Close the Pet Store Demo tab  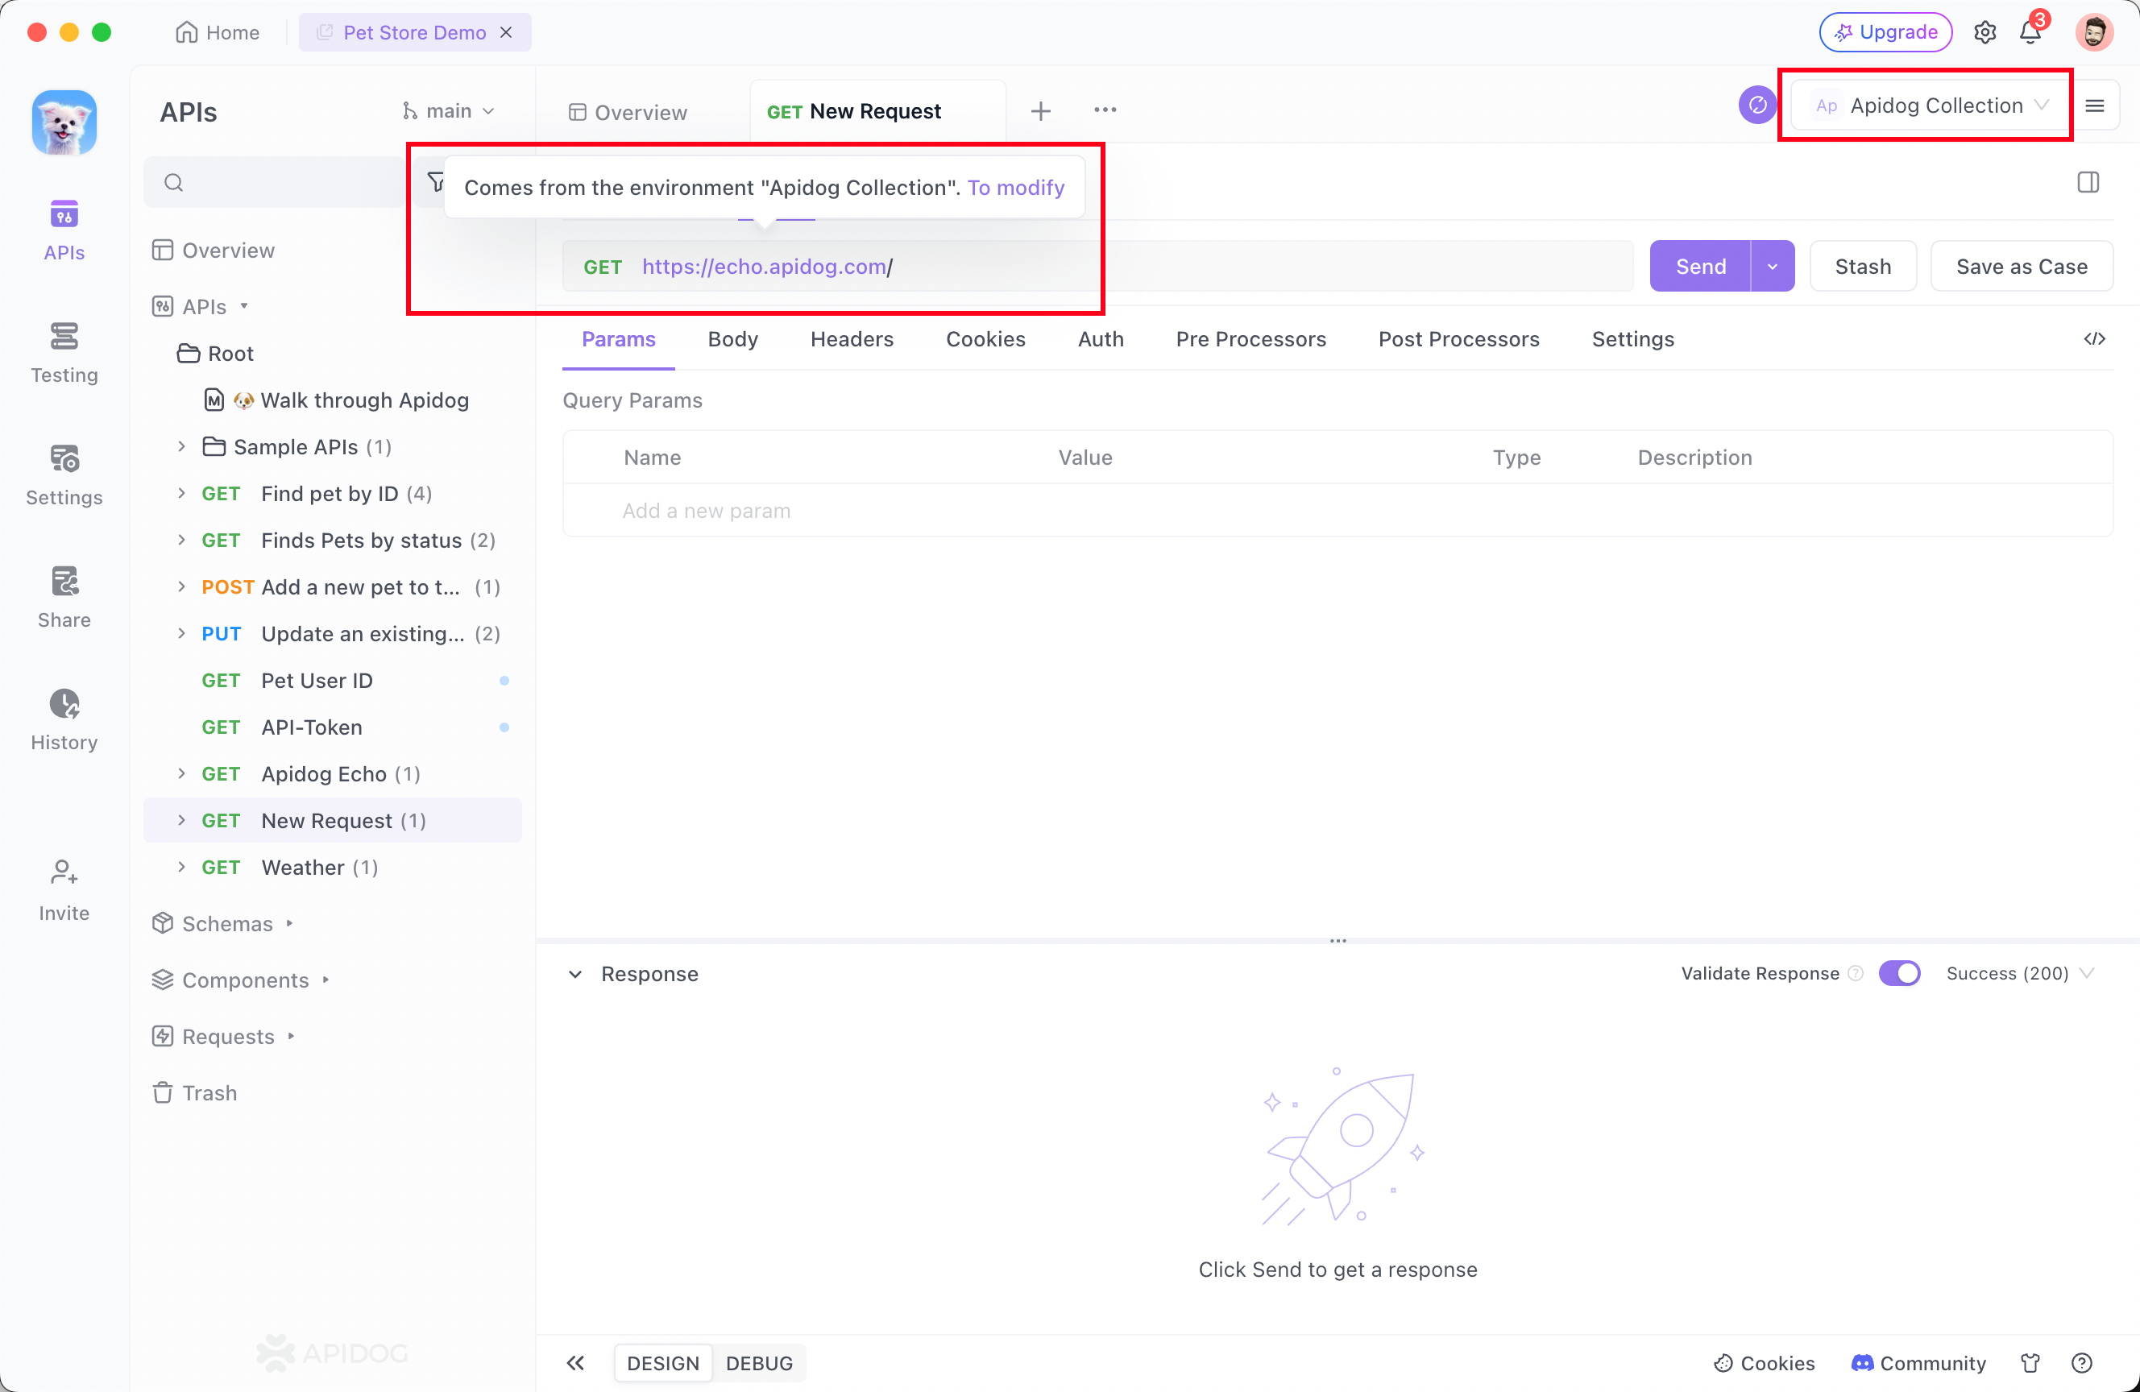point(506,32)
